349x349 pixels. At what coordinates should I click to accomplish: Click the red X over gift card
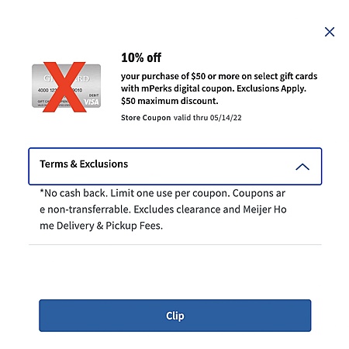[x=64, y=87]
